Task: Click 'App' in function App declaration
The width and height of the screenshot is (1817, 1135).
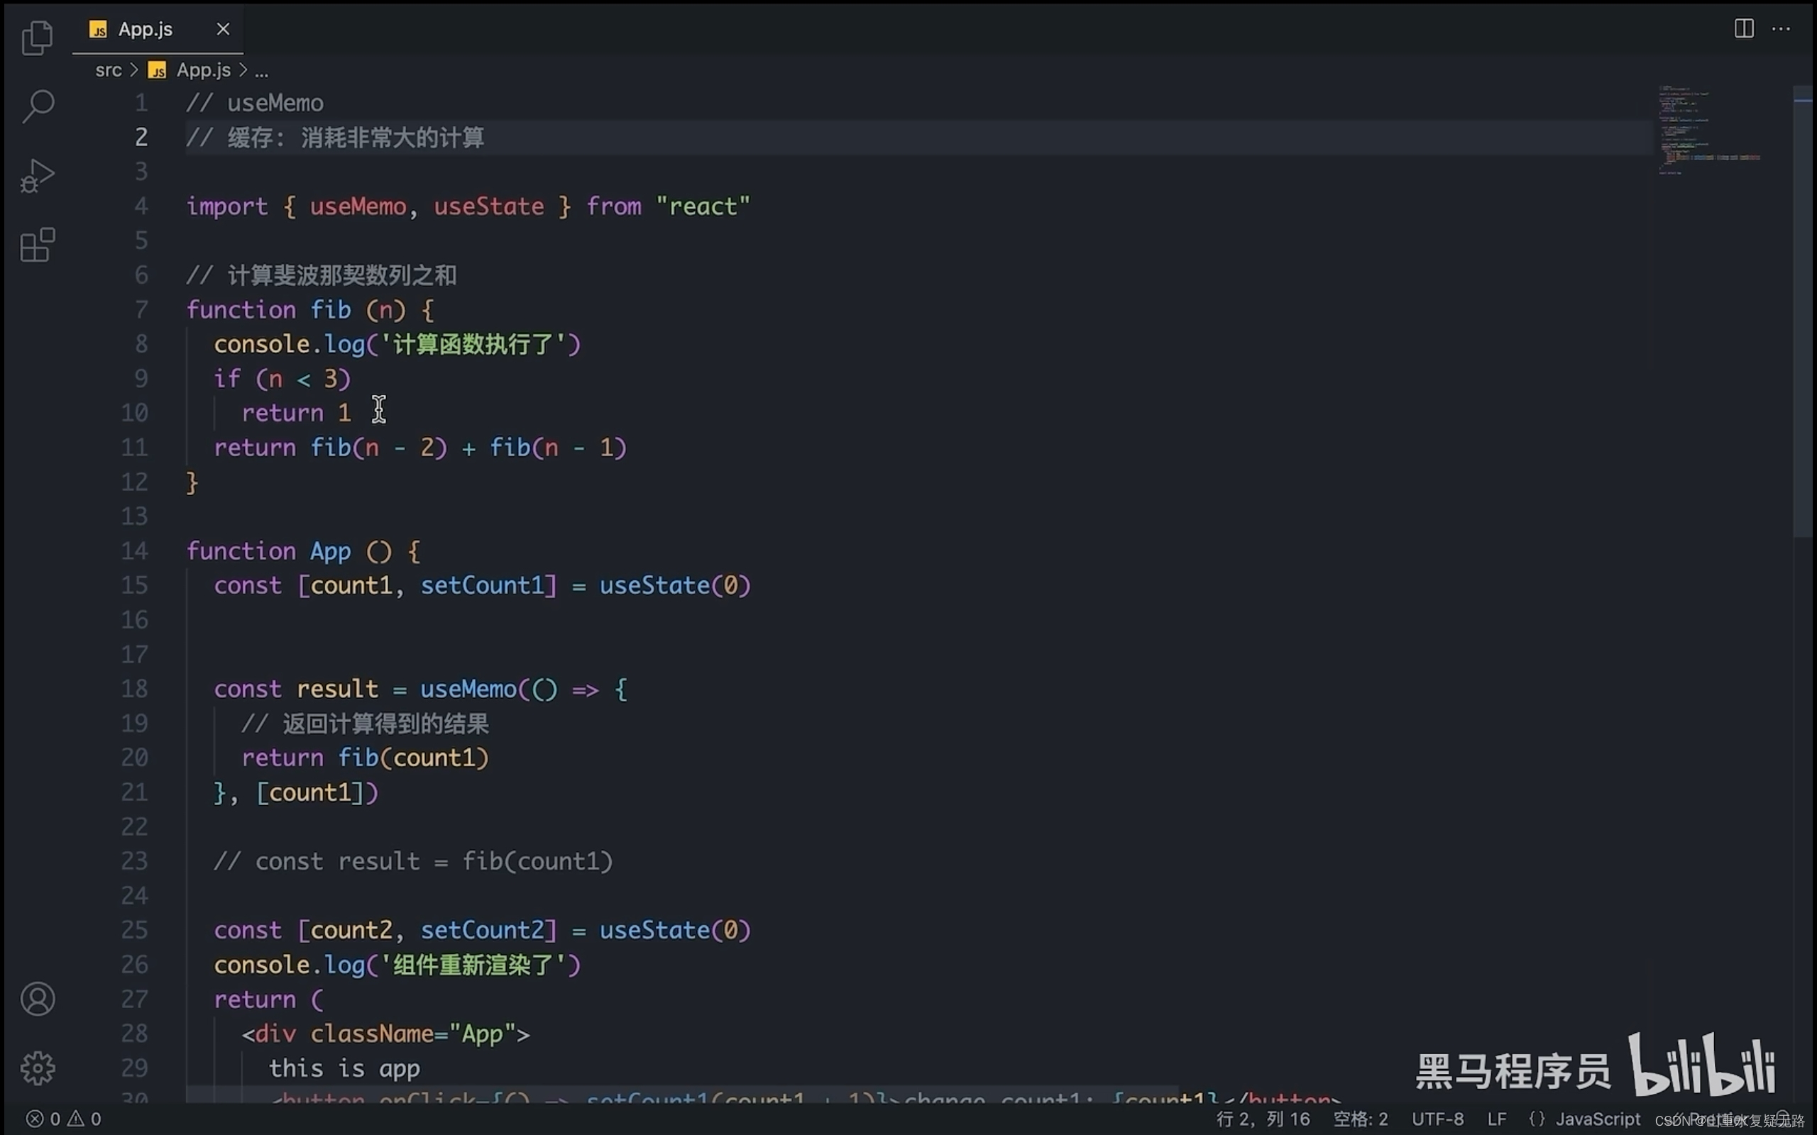Action: click(x=330, y=551)
